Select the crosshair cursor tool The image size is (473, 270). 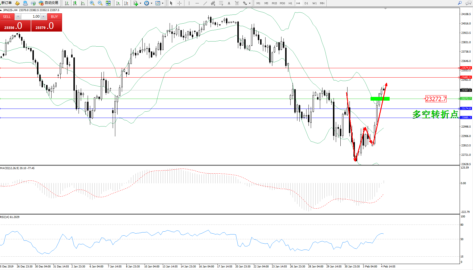tap(179, 3)
